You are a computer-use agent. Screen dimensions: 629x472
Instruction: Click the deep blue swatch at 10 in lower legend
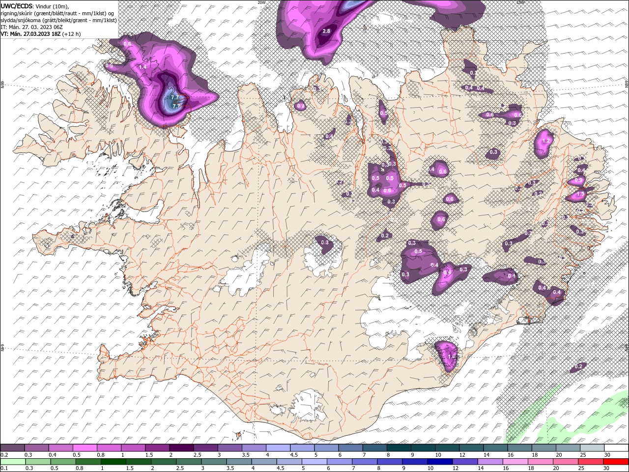[439, 462]
